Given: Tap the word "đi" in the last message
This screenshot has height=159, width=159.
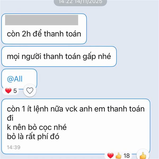Looking at the screenshot, I should point(10,118).
